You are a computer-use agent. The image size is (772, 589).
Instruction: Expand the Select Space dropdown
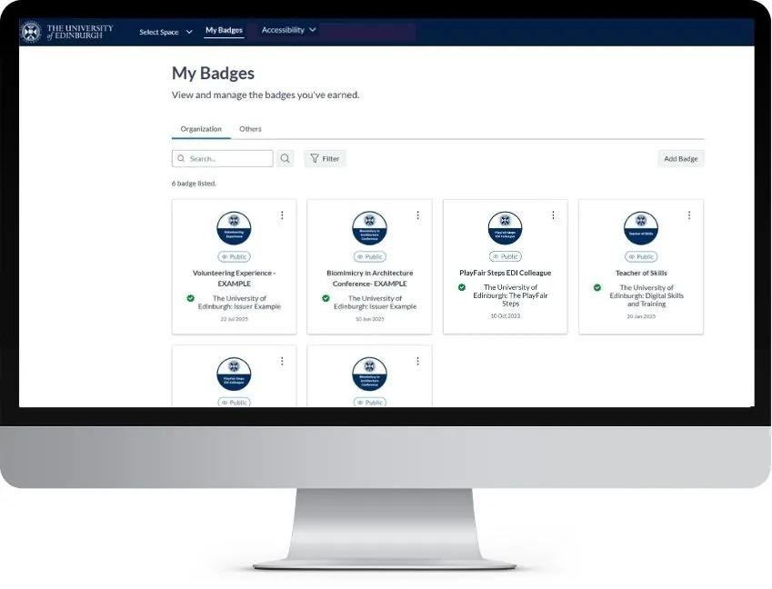pyautogui.click(x=165, y=32)
